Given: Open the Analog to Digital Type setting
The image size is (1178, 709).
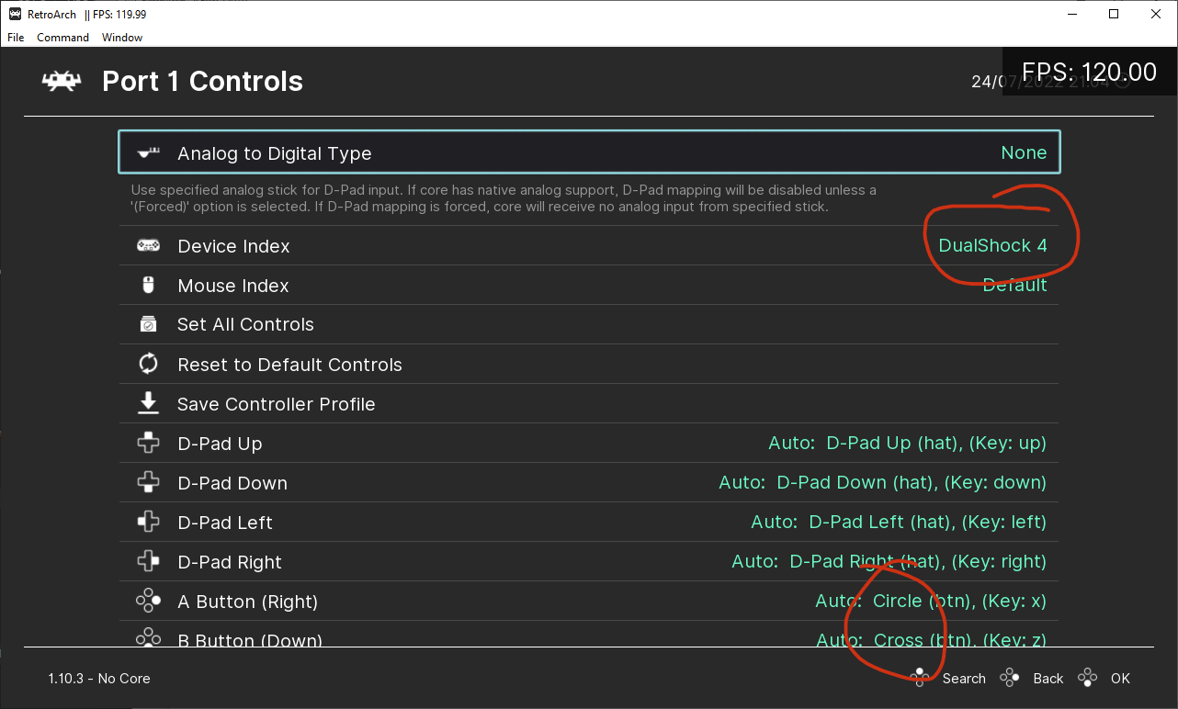Looking at the screenshot, I should (x=588, y=152).
